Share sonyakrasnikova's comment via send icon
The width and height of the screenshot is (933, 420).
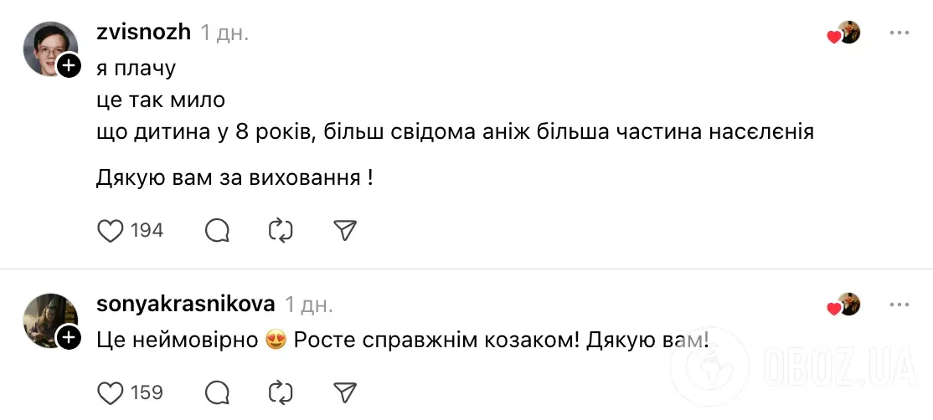tap(345, 392)
